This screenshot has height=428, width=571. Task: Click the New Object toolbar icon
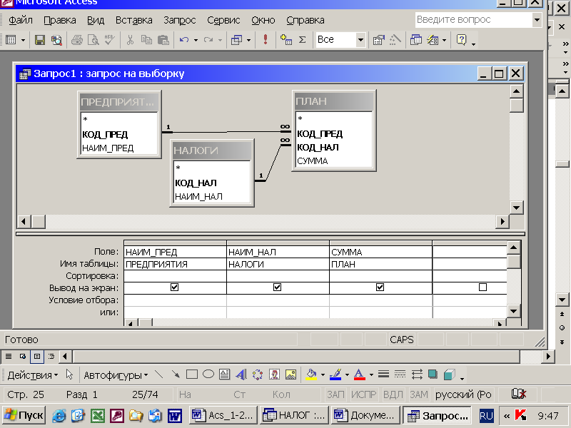click(433, 40)
